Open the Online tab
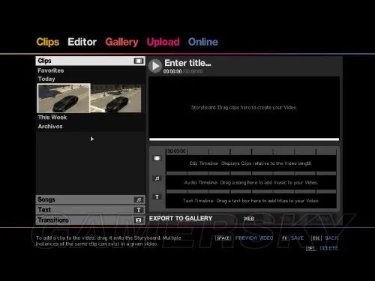The height and width of the screenshot is (281, 375). (x=203, y=42)
